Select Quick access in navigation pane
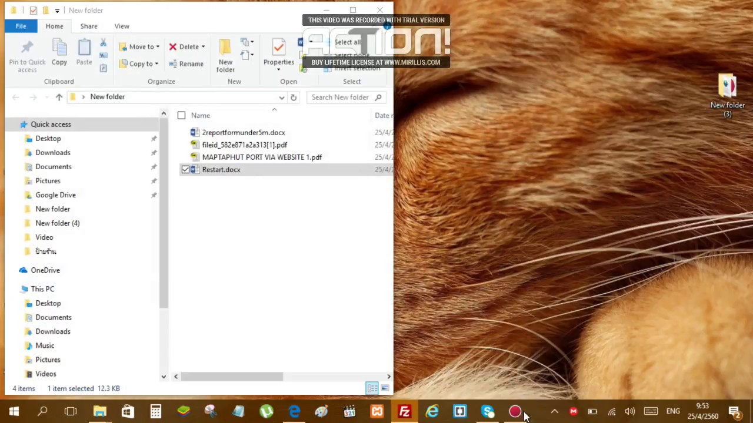Image resolution: width=753 pixels, height=423 pixels. 51,125
